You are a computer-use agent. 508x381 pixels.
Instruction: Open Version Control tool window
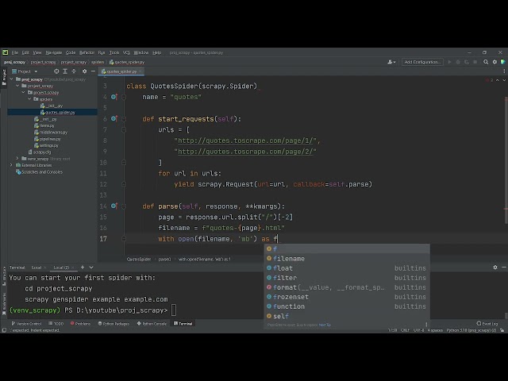26,323
